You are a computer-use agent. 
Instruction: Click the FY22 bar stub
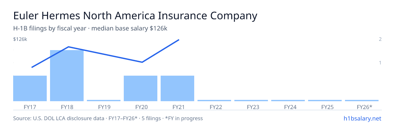point(214,101)
